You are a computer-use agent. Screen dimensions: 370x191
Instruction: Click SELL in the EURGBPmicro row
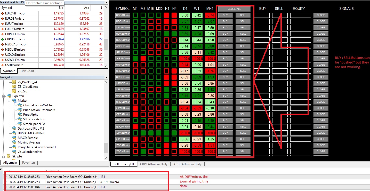tap(243, 83)
